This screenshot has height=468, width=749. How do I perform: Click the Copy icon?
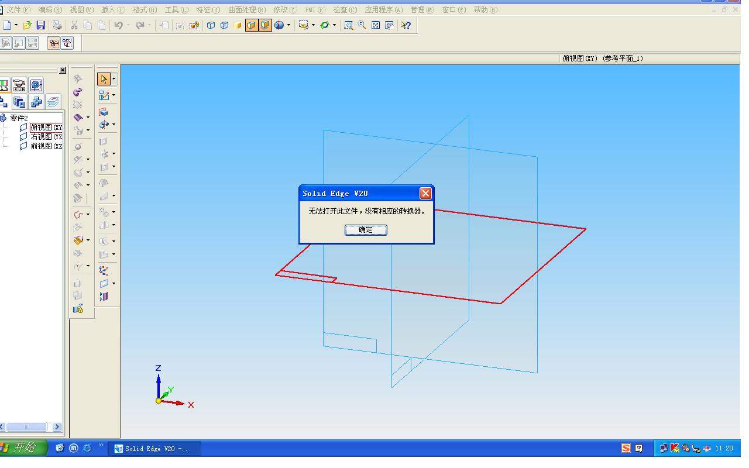point(88,25)
